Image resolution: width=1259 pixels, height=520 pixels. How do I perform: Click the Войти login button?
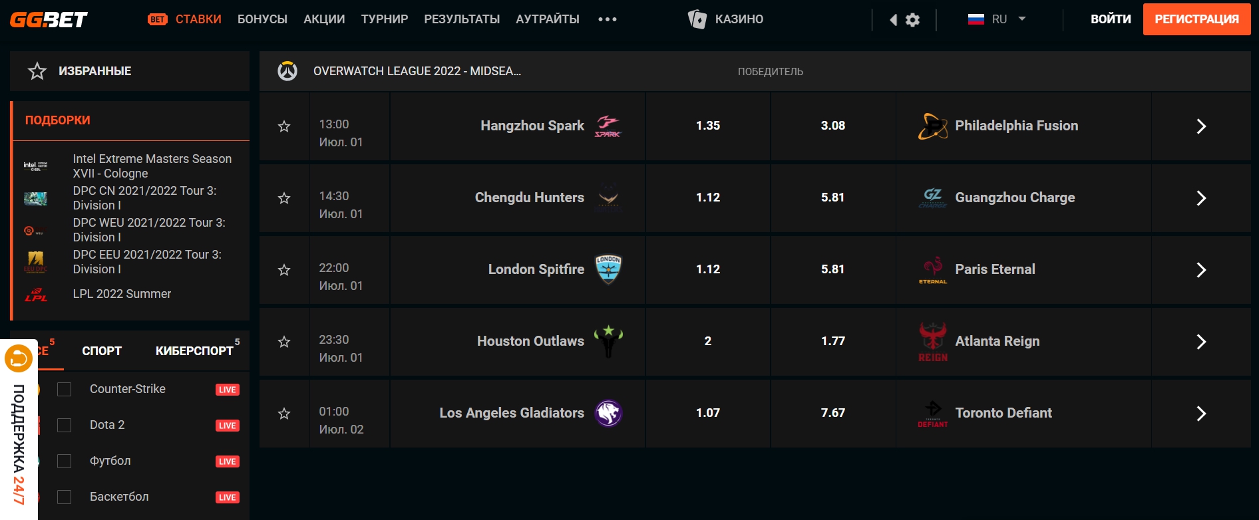[1110, 19]
